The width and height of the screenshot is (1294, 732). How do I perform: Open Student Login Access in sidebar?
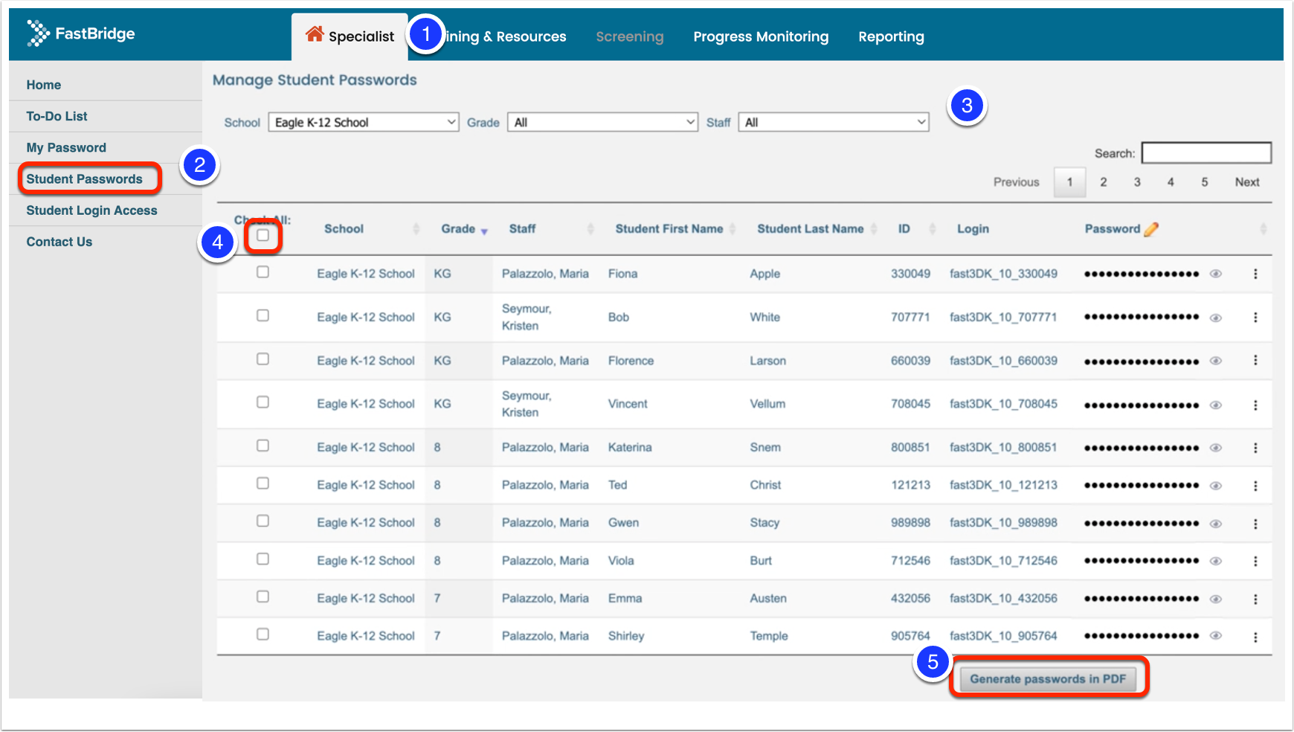91,211
